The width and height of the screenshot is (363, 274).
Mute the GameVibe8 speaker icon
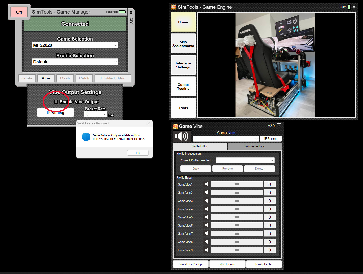(x=206, y=242)
